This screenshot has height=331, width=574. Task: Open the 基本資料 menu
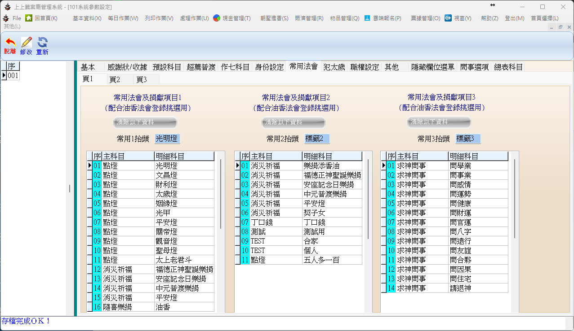(87, 18)
